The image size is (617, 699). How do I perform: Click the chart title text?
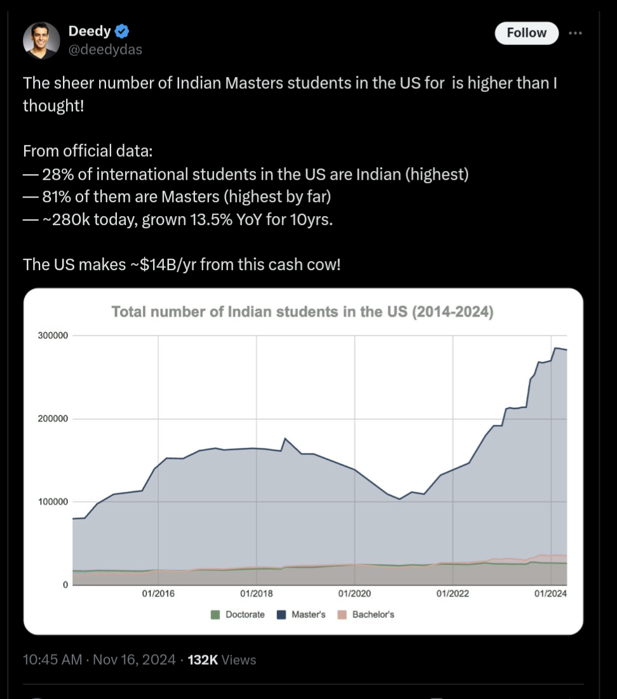point(302,311)
